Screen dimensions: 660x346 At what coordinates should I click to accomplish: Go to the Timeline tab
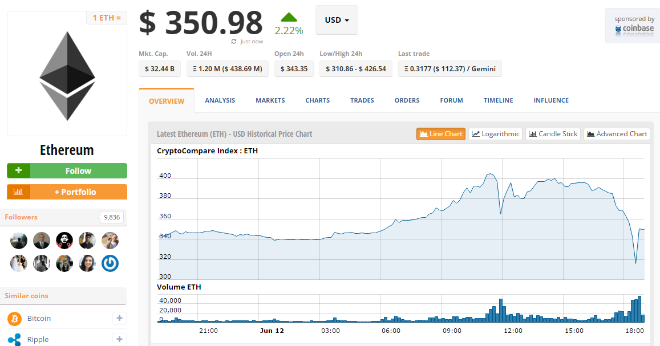coord(499,100)
